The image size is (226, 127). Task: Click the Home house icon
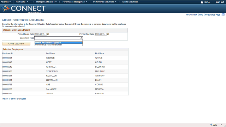(x=202, y=2)
